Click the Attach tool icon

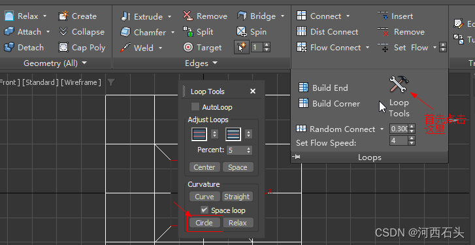[9, 31]
